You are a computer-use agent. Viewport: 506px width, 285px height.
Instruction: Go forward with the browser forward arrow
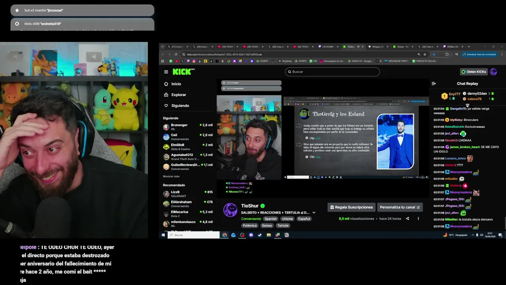pos(169,54)
